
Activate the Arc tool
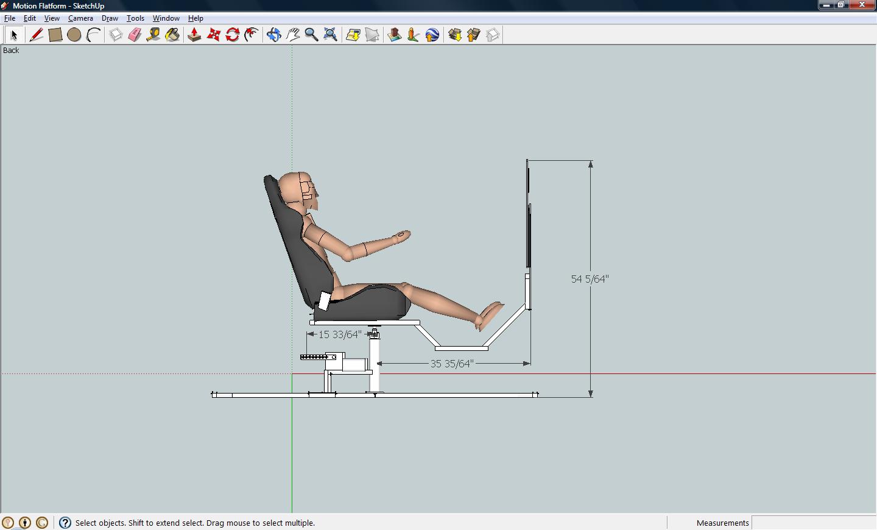click(x=93, y=35)
